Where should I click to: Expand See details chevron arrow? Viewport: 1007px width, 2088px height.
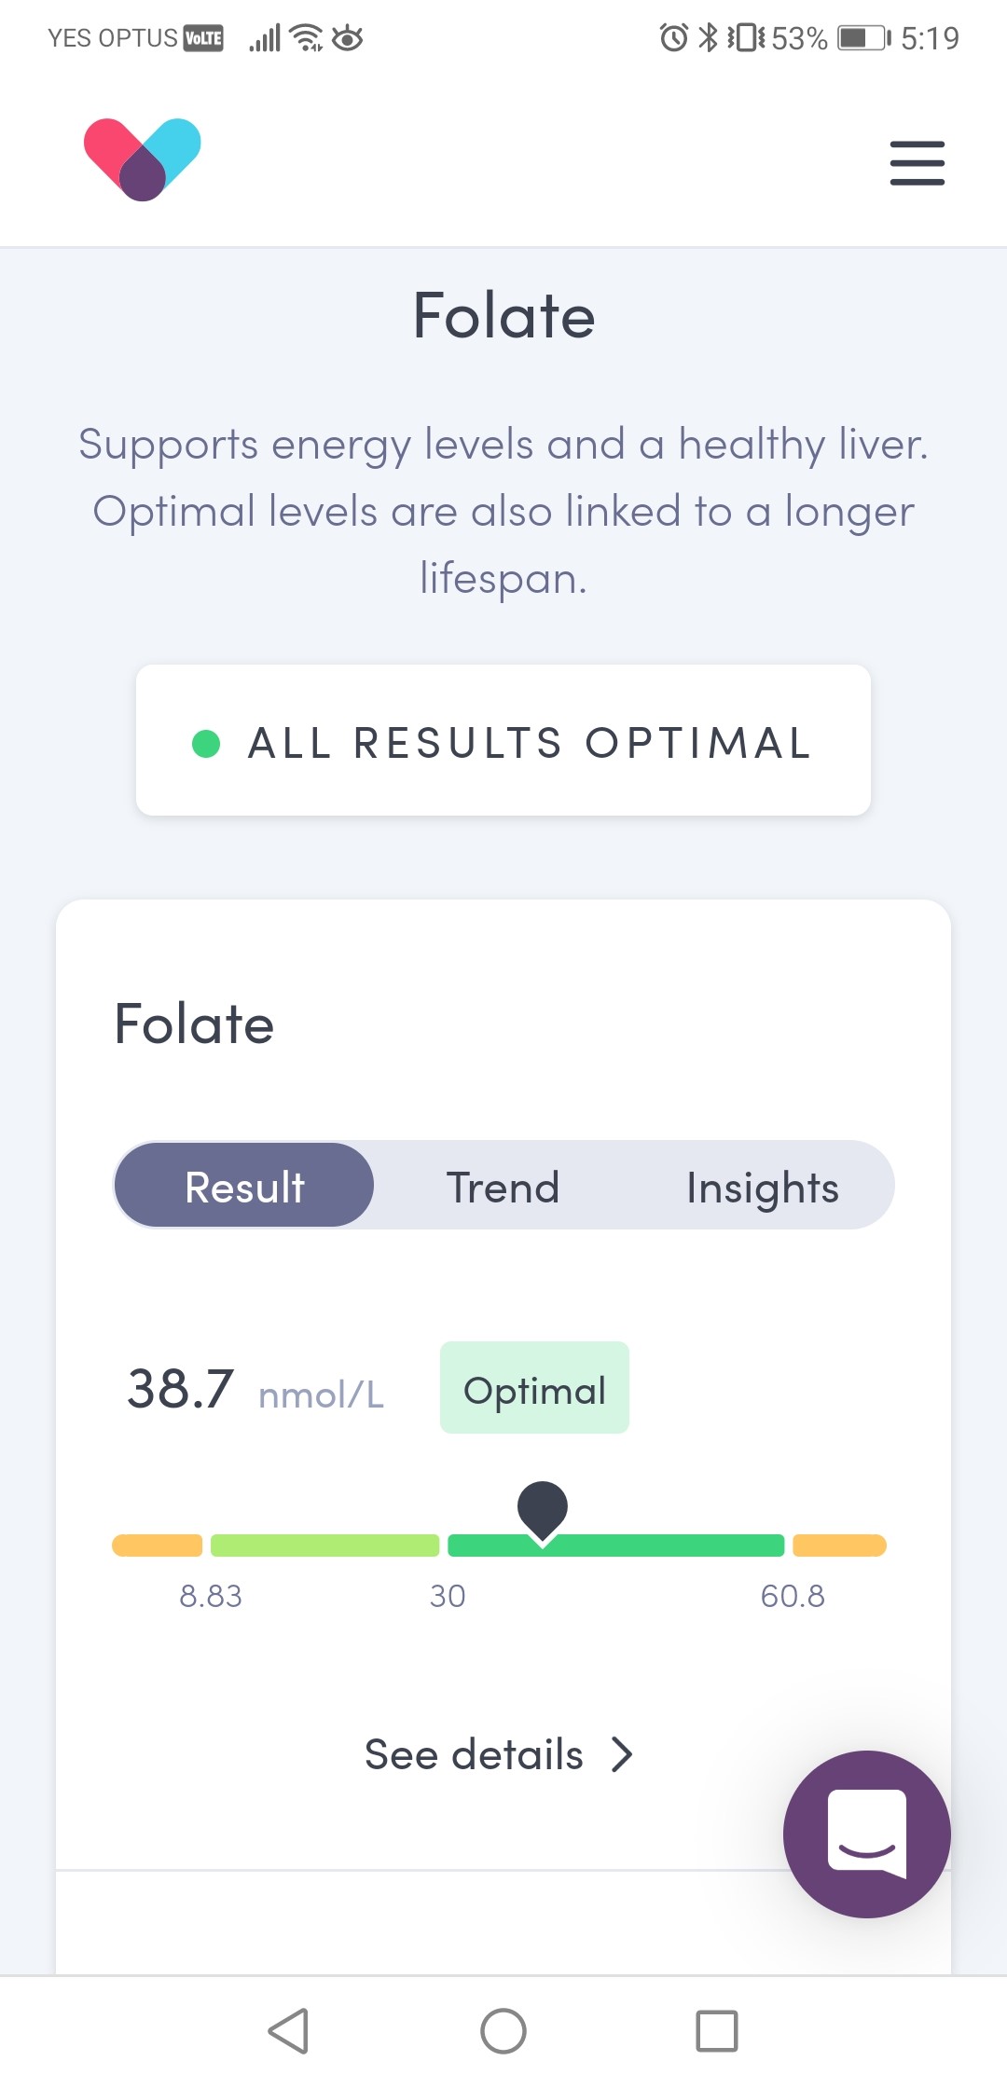[x=622, y=1754]
